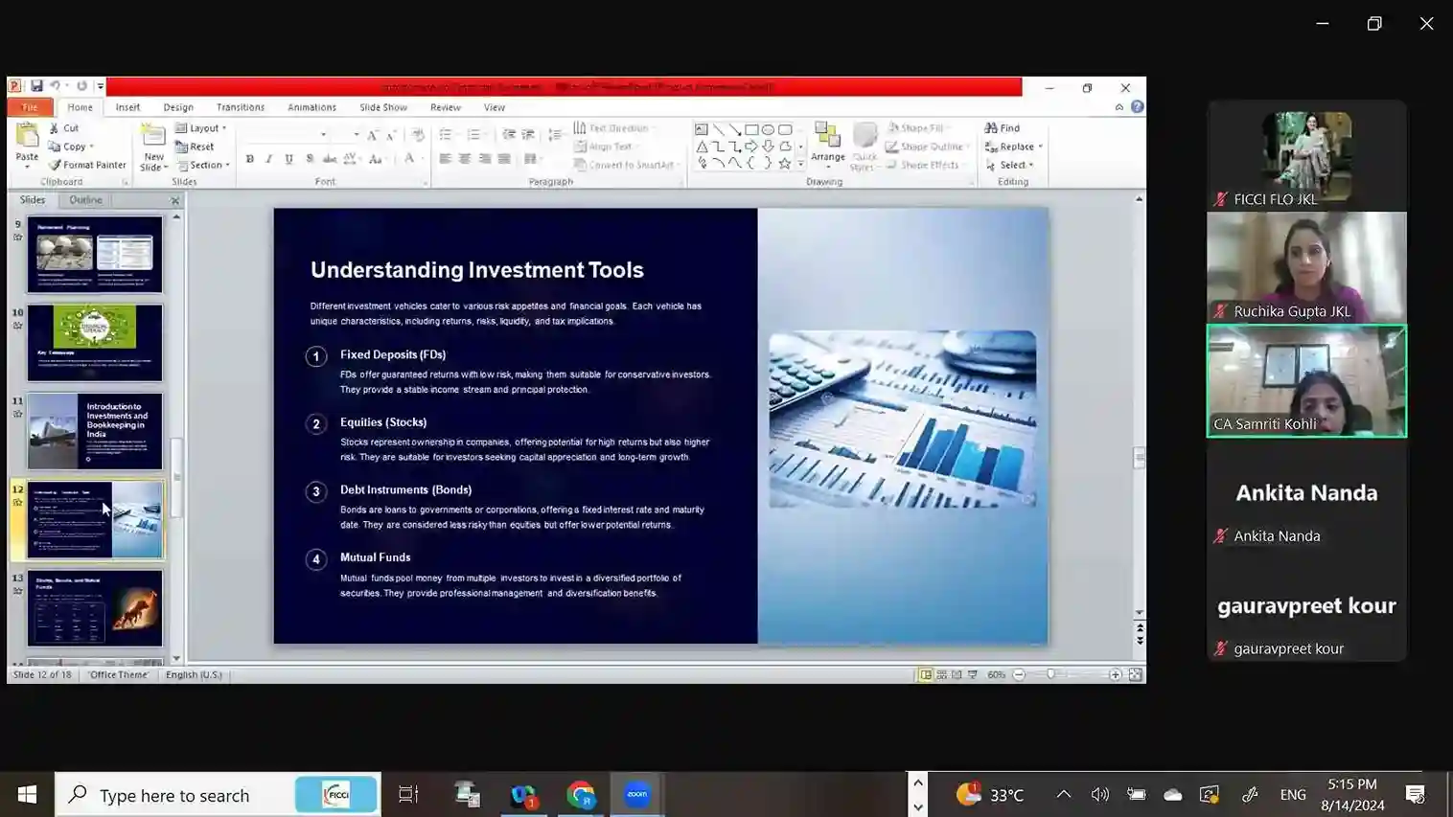Switch to the Outline pane tab
The height and width of the screenshot is (817, 1453).
(85, 200)
